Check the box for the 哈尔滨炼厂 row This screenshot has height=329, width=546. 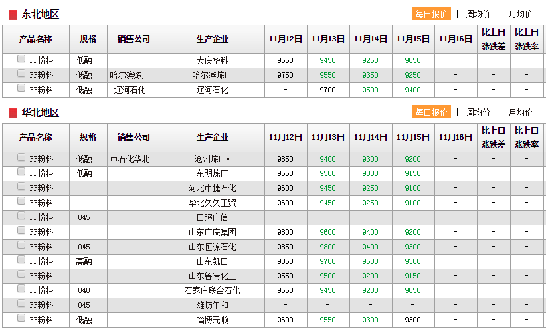(22, 74)
